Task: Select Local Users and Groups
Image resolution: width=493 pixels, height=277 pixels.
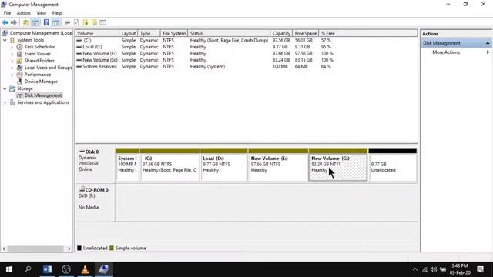Action: point(48,68)
